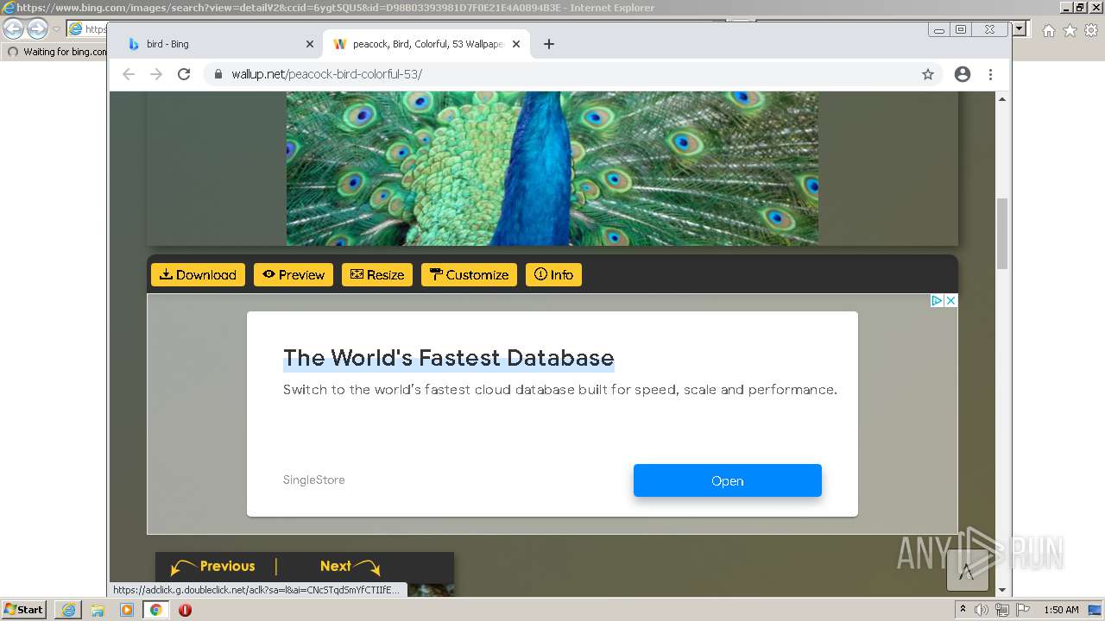Viewport: 1105px width, 621px height.
Task: Click the scroll-to-top arrow button
Action: 967,570
